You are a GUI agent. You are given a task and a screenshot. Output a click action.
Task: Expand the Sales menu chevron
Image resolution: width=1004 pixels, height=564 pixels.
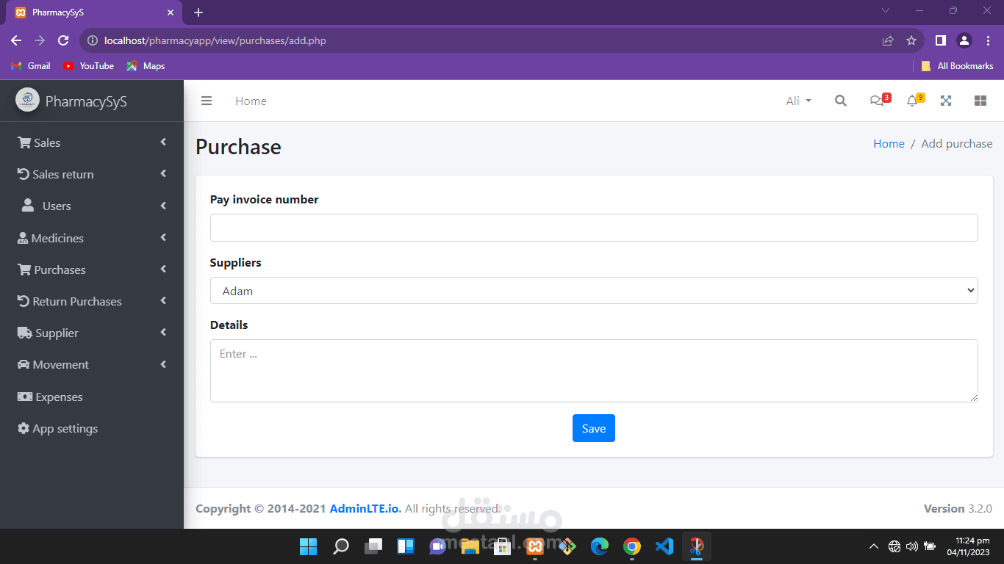click(163, 142)
